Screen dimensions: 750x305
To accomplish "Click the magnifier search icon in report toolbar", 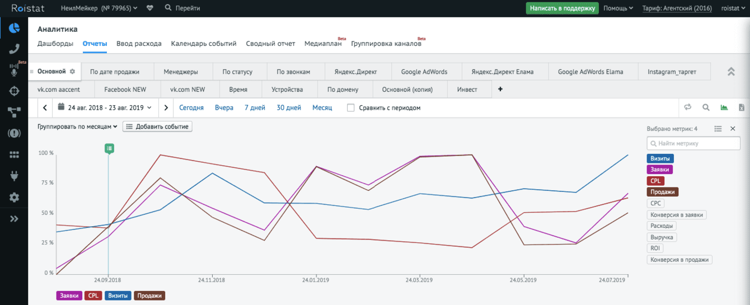I will pos(706,107).
